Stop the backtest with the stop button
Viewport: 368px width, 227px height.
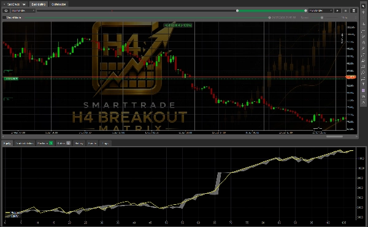(x=346, y=10)
